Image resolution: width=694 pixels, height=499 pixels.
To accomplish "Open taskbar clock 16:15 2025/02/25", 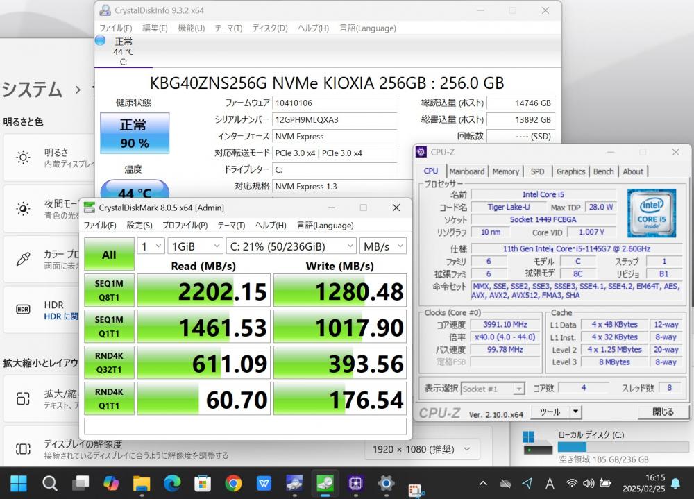I will [643, 483].
